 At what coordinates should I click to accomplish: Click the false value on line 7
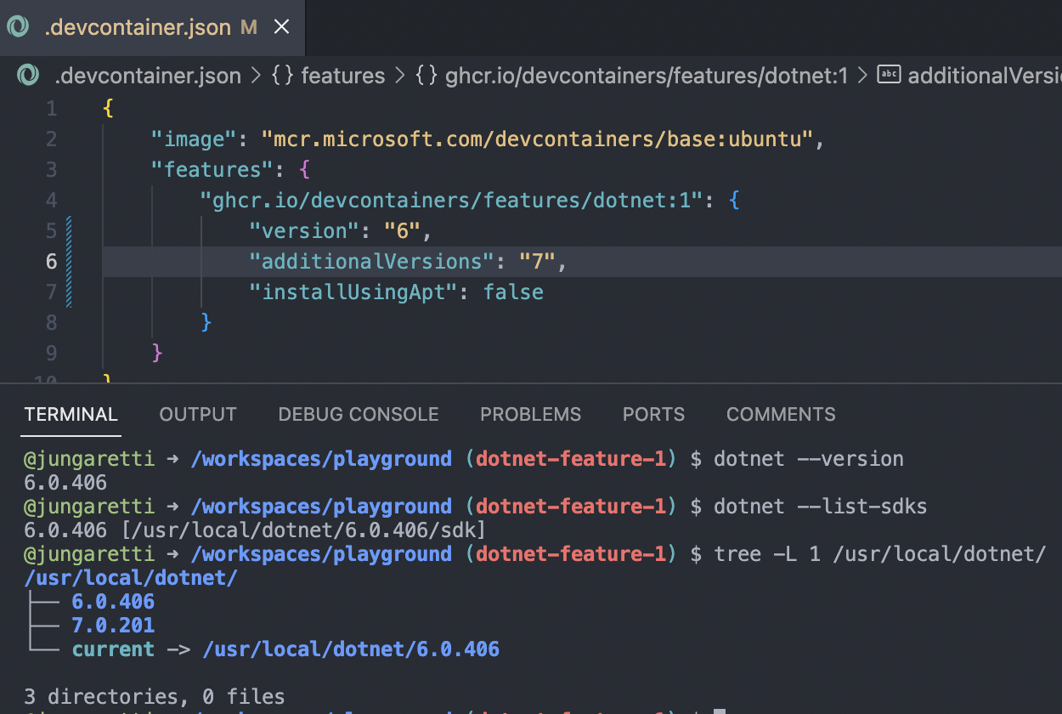point(513,292)
